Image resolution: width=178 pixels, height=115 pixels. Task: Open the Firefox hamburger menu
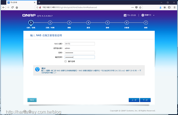[175, 8]
